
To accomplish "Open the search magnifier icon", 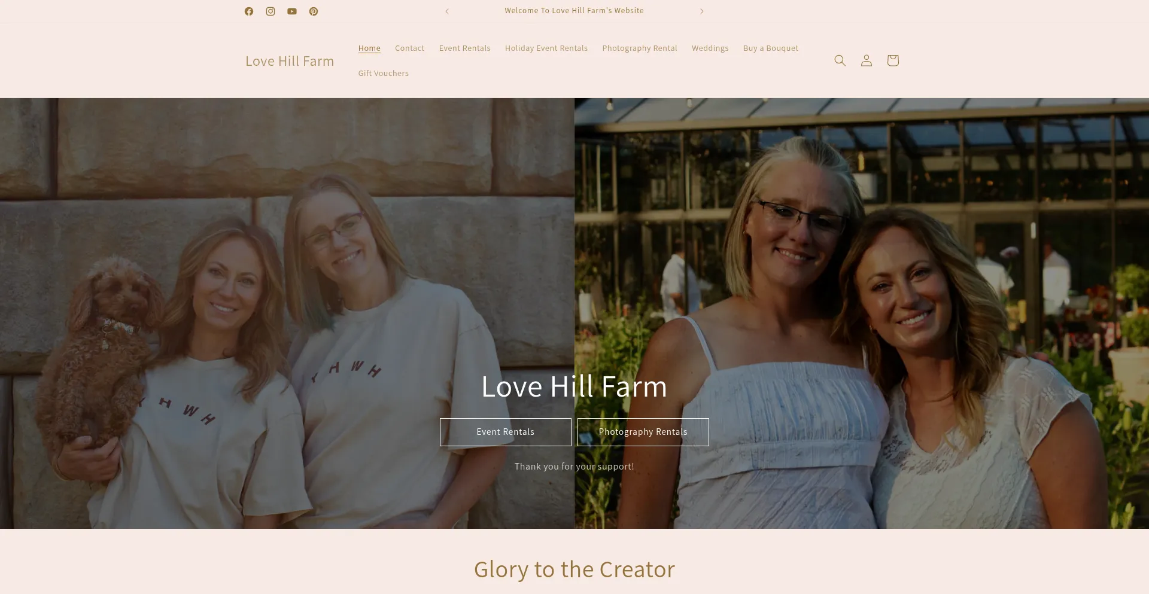I will pos(840,60).
